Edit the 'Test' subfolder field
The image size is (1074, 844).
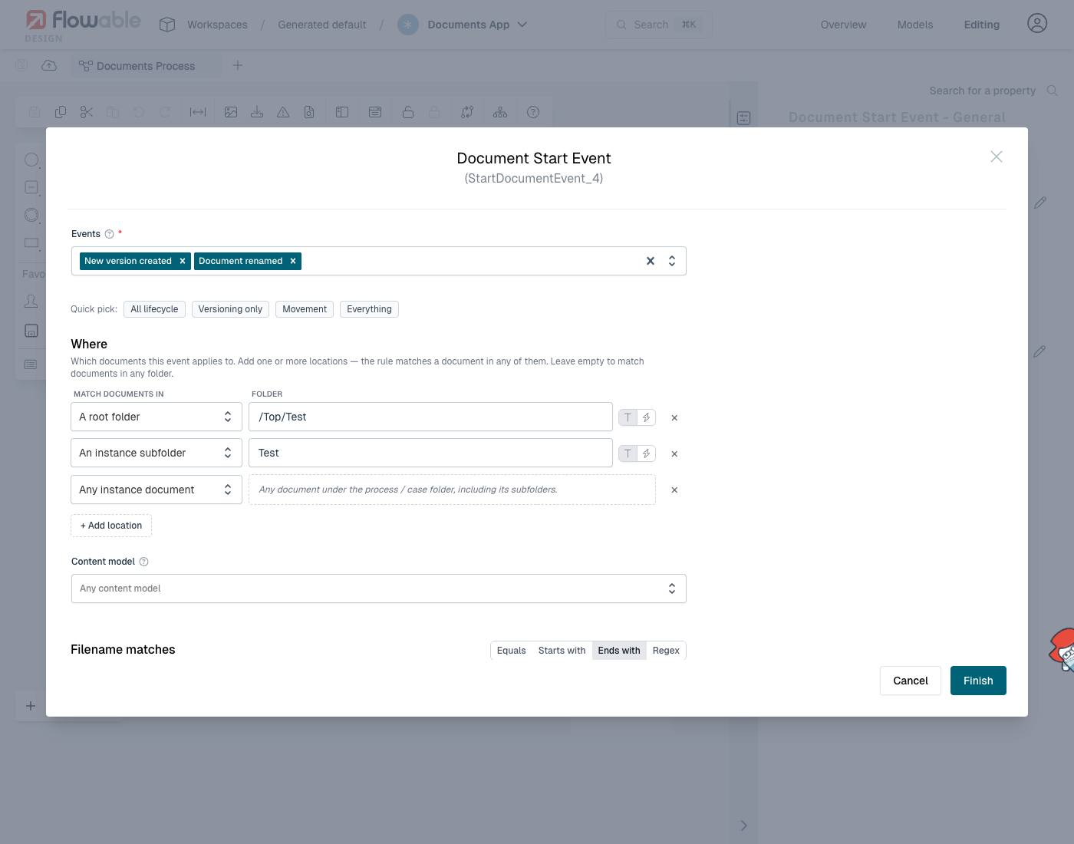(x=430, y=453)
